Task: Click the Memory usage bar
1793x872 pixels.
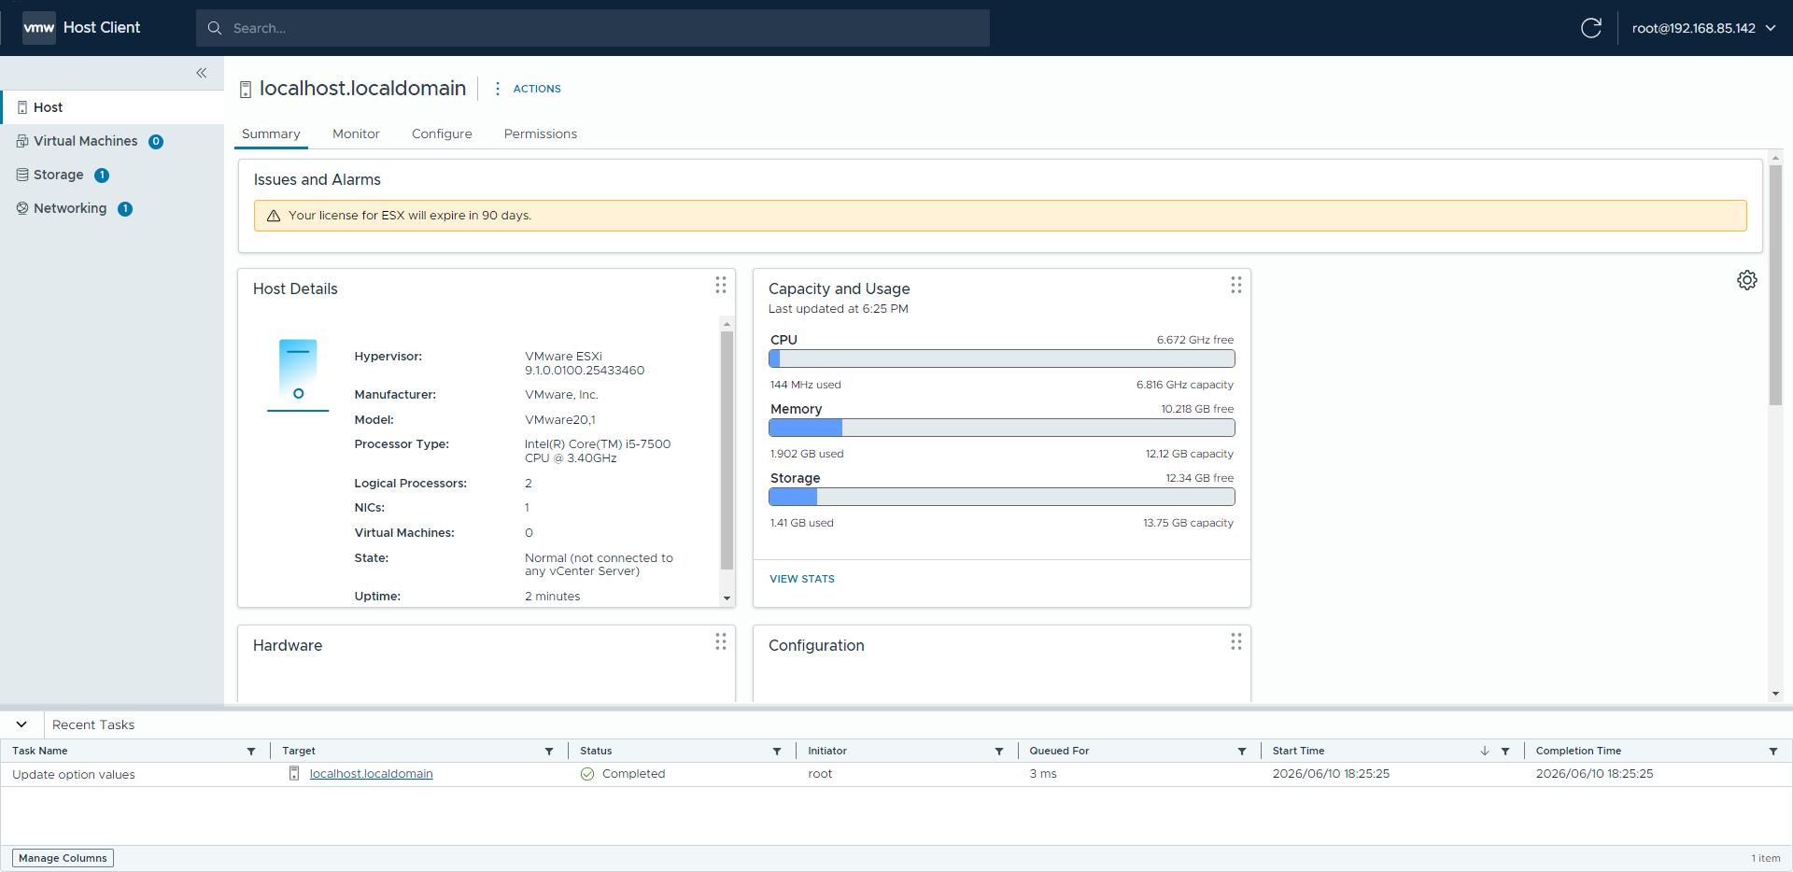Action: click(1002, 428)
